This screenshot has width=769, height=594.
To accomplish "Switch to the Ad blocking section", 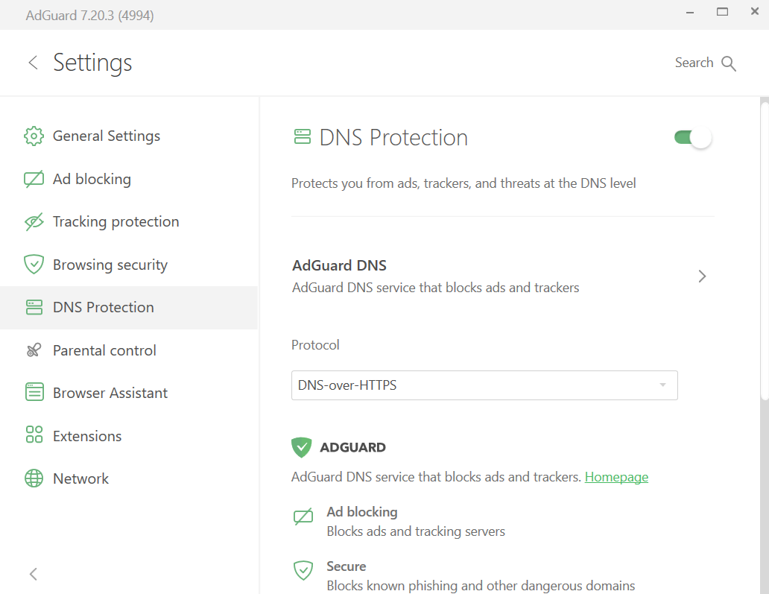I will [128, 179].
